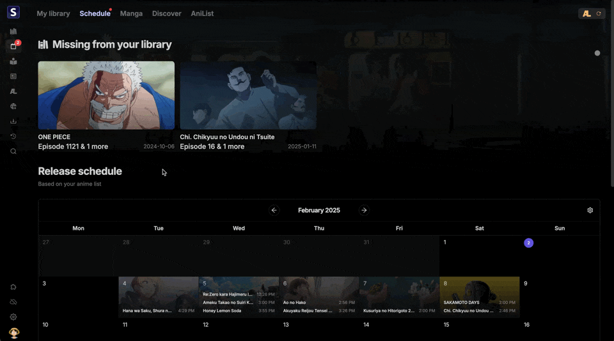Open the calendar settings gear
The width and height of the screenshot is (614, 341).
(x=590, y=210)
